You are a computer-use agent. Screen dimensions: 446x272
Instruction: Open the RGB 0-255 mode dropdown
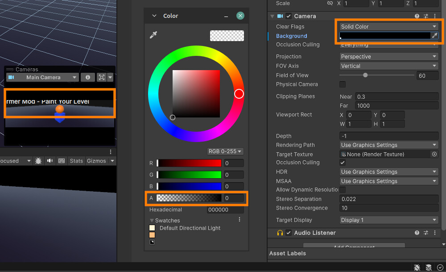pyautogui.click(x=225, y=151)
